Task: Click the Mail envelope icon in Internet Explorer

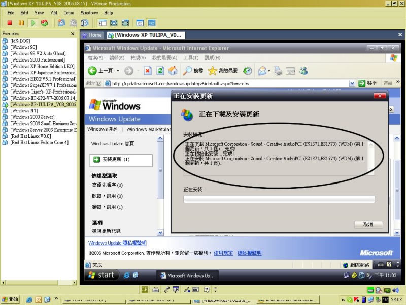Action: point(262,71)
